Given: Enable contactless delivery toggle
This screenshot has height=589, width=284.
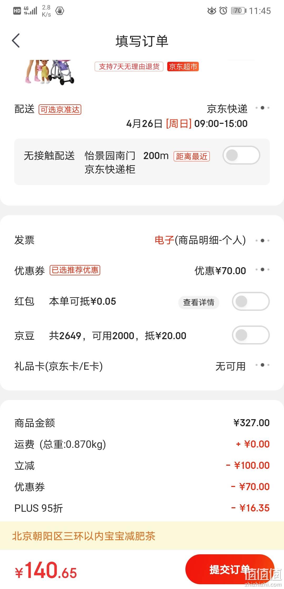Looking at the screenshot, I should pos(241,155).
